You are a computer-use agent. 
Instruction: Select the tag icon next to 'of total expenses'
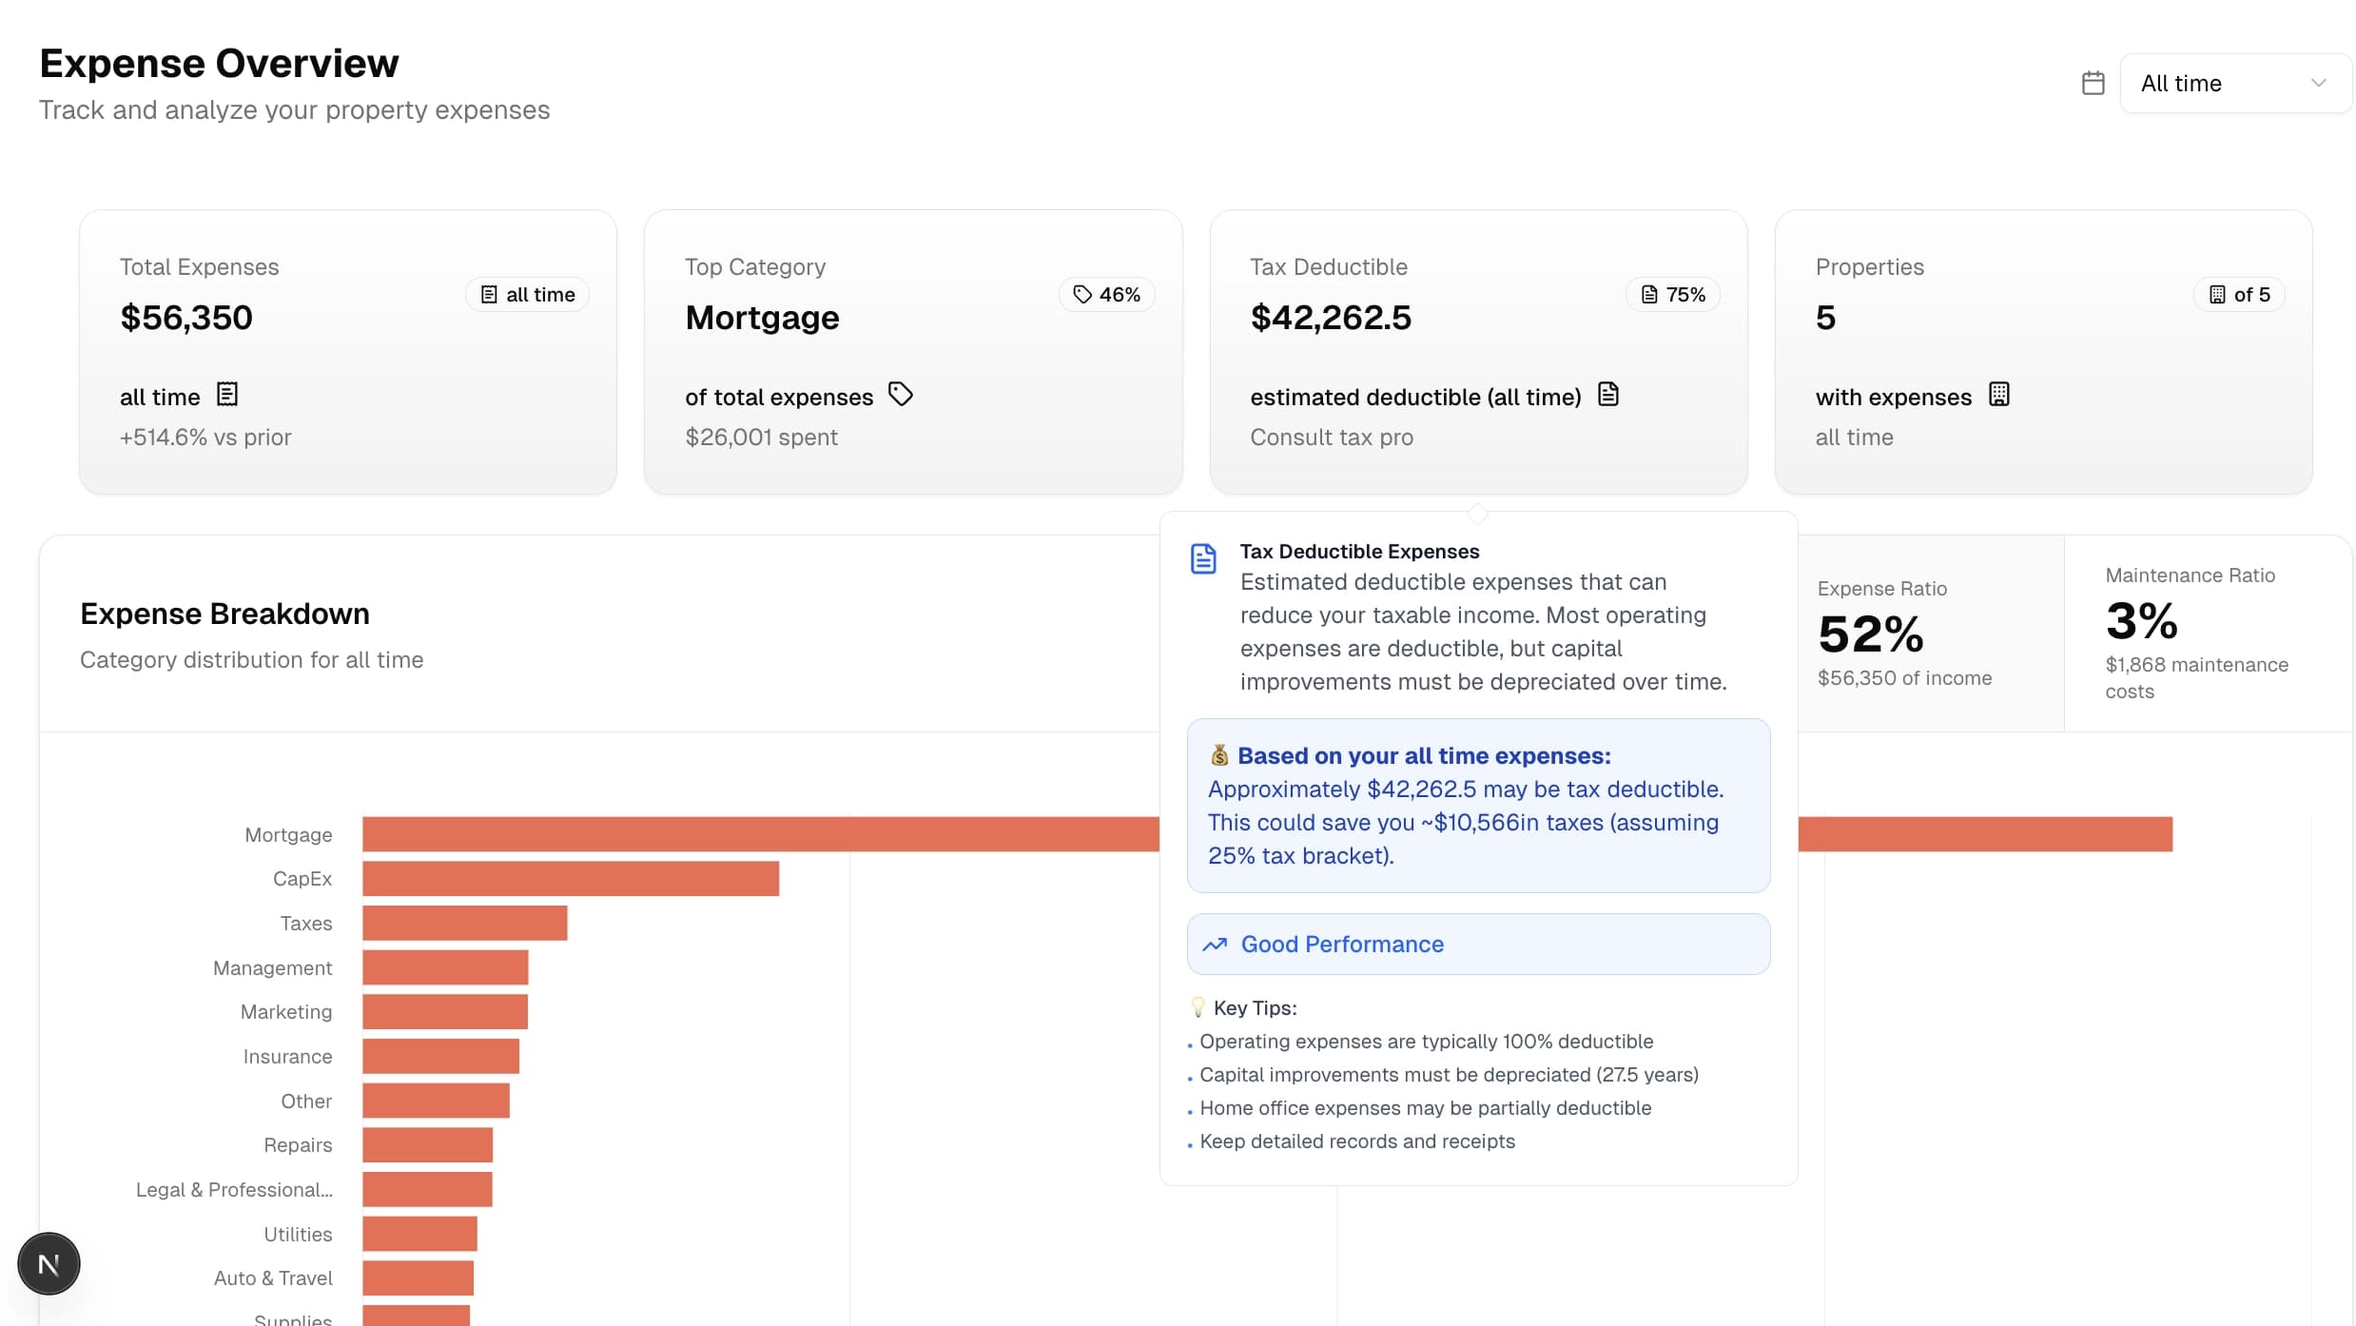(900, 394)
